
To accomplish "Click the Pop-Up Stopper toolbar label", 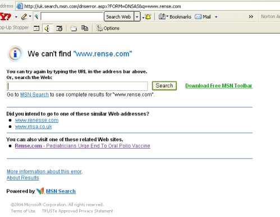I will point(14,27).
